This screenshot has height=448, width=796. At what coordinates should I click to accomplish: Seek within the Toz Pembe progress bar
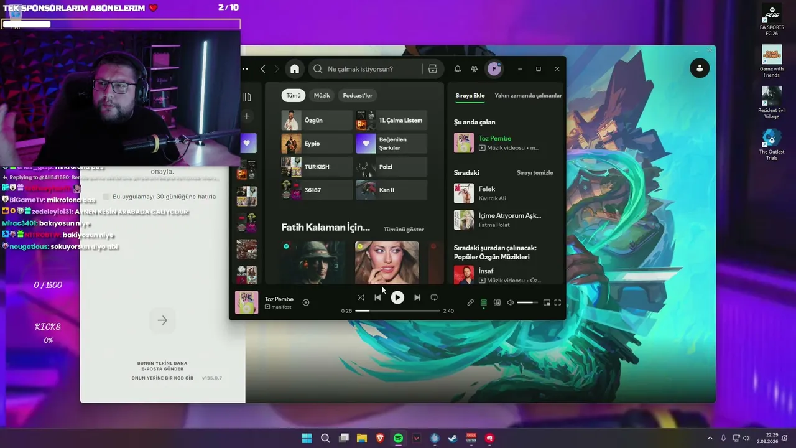[397, 310]
